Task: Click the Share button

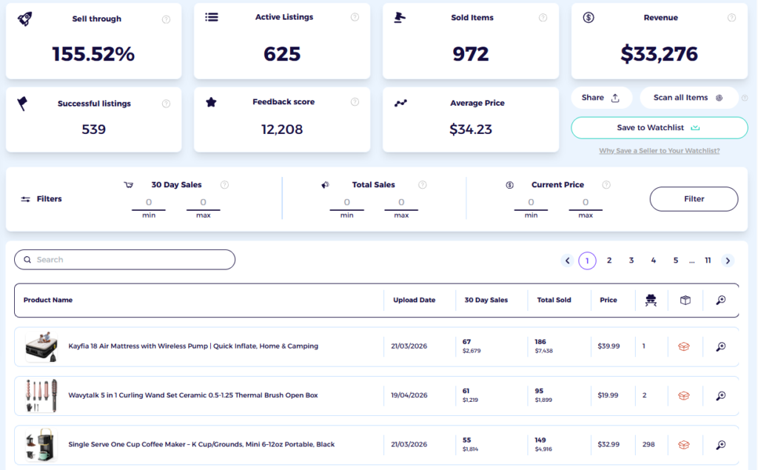Action: (x=601, y=98)
